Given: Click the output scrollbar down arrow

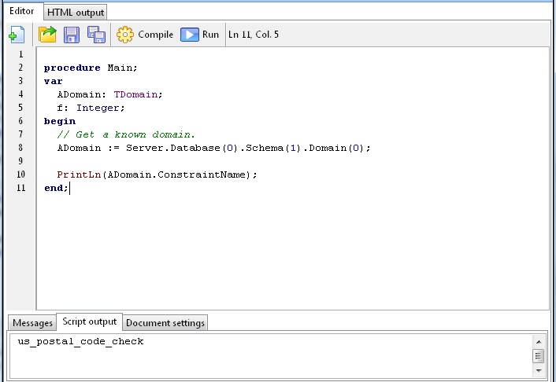Looking at the screenshot, I should point(539,371).
